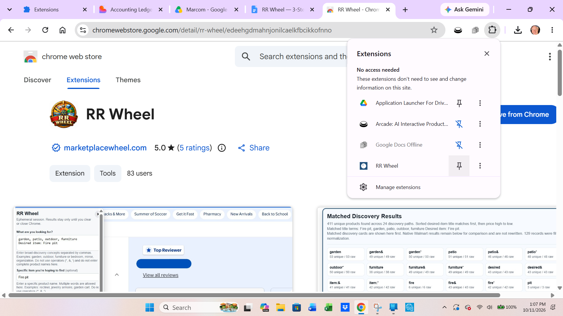This screenshot has height=316, width=563.
Task: Open more options for RR Wheel extension
Action: pyautogui.click(x=480, y=166)
